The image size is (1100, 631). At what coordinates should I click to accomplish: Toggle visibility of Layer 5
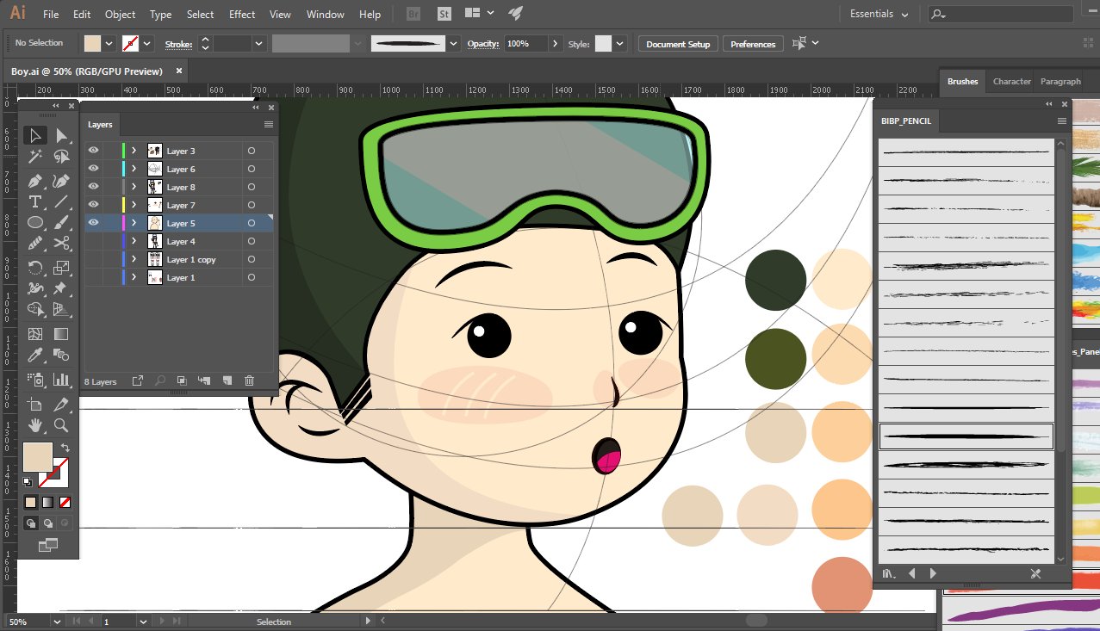coord(93,223)
